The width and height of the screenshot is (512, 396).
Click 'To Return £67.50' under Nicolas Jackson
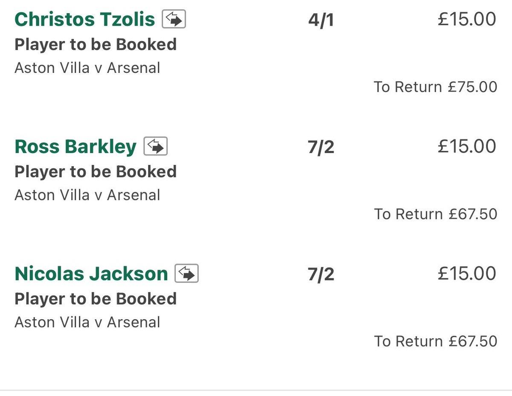[x=436, y=341]
